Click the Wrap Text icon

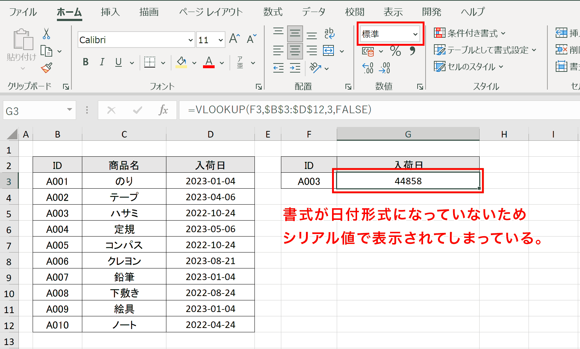pyautogui.click(x=330, y=34)
